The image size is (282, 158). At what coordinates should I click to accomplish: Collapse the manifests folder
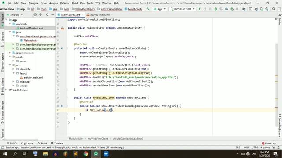point(10,24)
